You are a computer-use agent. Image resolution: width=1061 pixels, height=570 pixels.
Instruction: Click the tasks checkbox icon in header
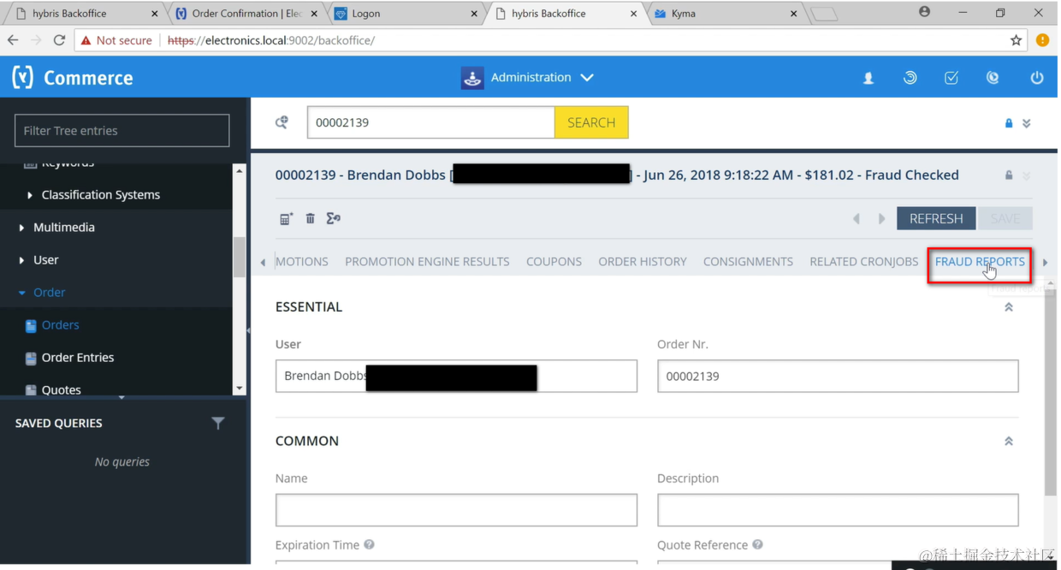tap(951, 77)
